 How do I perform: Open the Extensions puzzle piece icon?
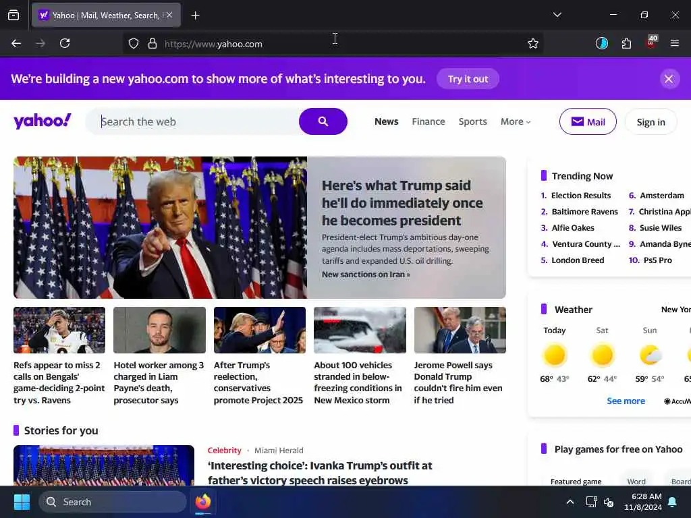pyautogui.click(x=626, y=43)
